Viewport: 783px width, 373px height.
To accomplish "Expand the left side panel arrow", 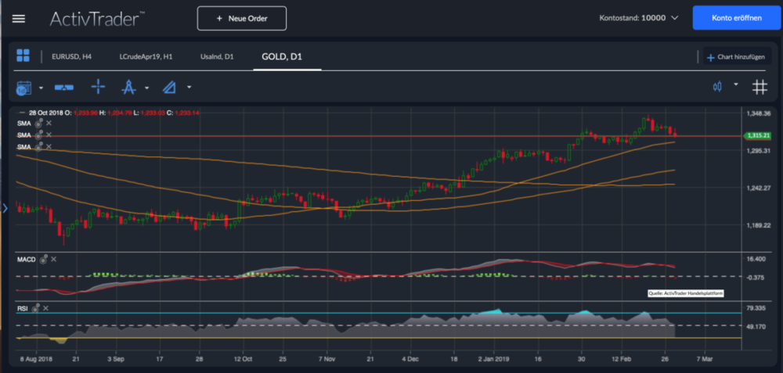I will (x=5, y=208).
